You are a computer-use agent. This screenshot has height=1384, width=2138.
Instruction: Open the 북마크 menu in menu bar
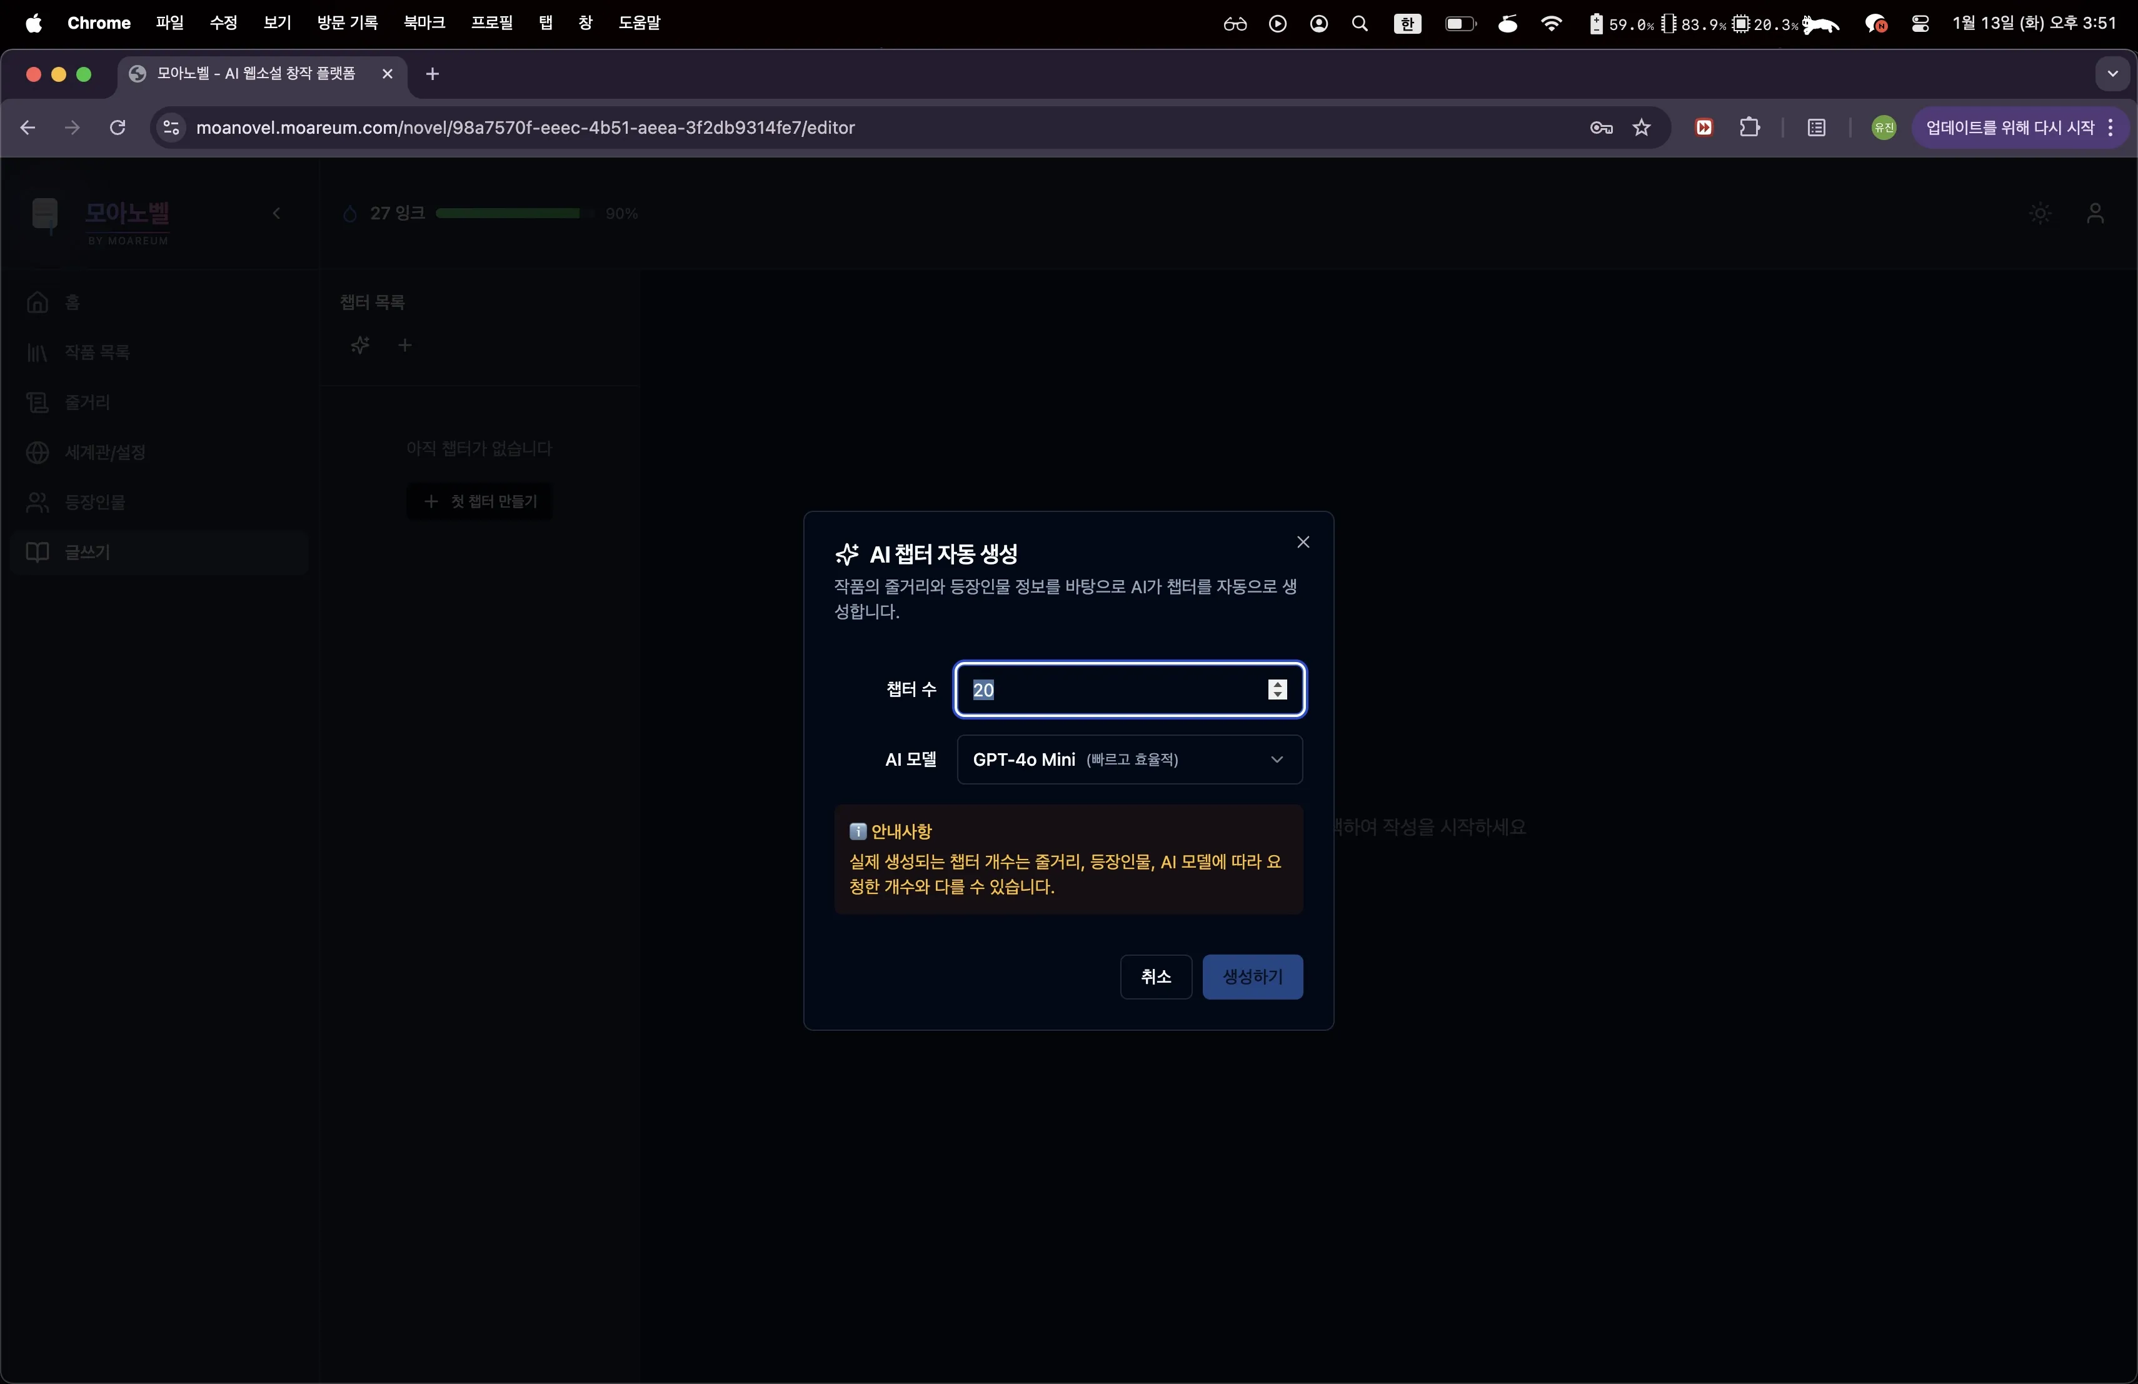click(424, 23)
